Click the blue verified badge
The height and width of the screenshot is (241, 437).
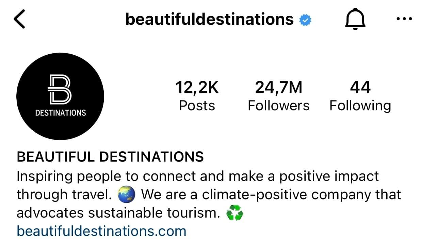pyautogui.click(x=305, y=20)
